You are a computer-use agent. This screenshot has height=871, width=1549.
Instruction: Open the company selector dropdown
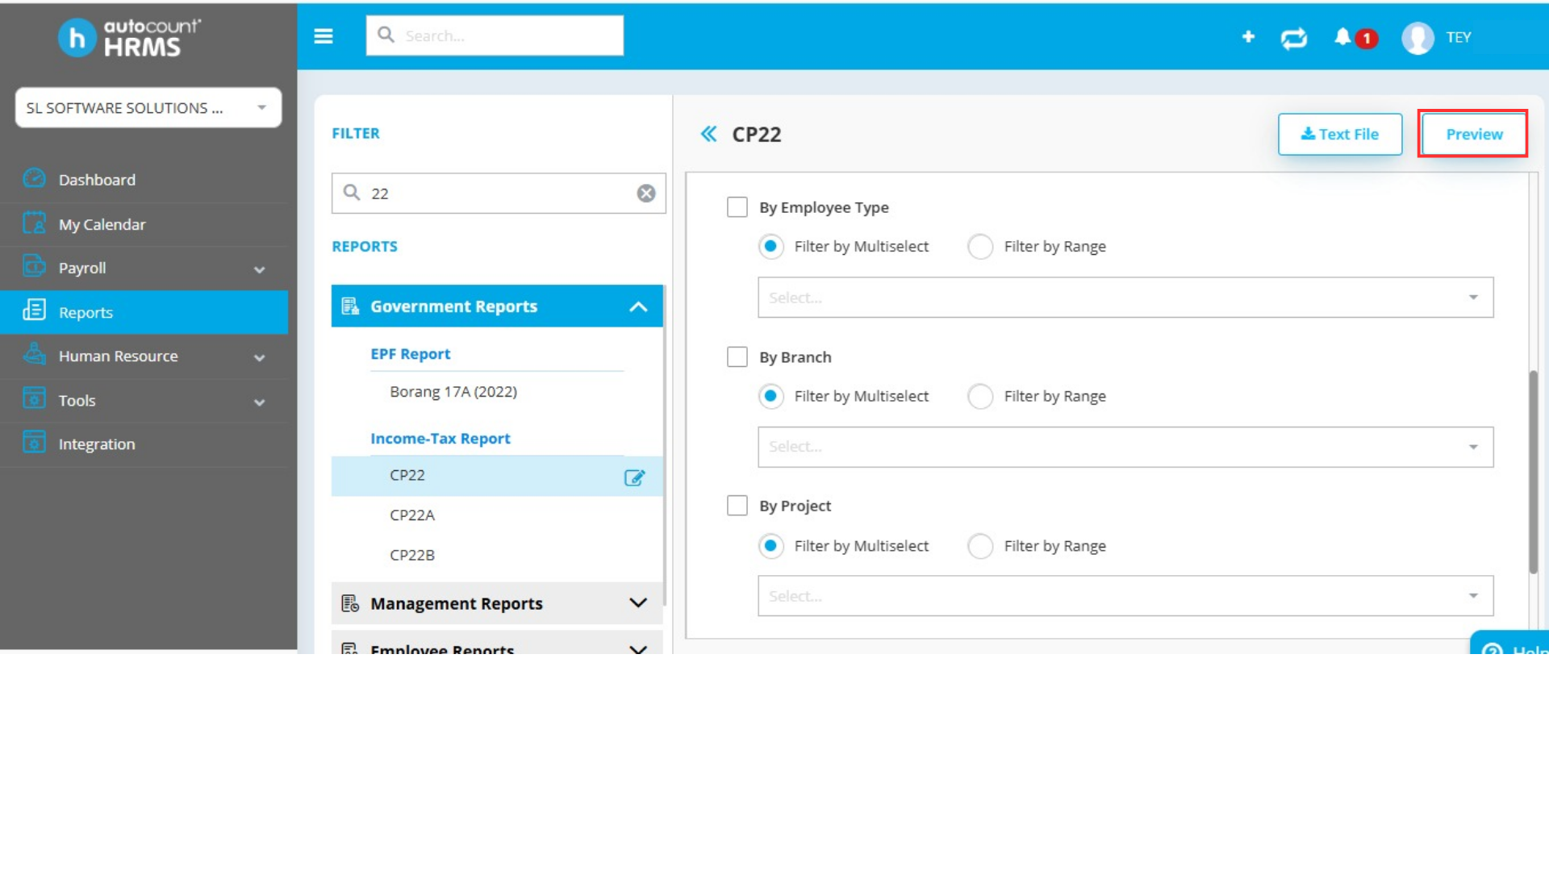pos(148,108)
